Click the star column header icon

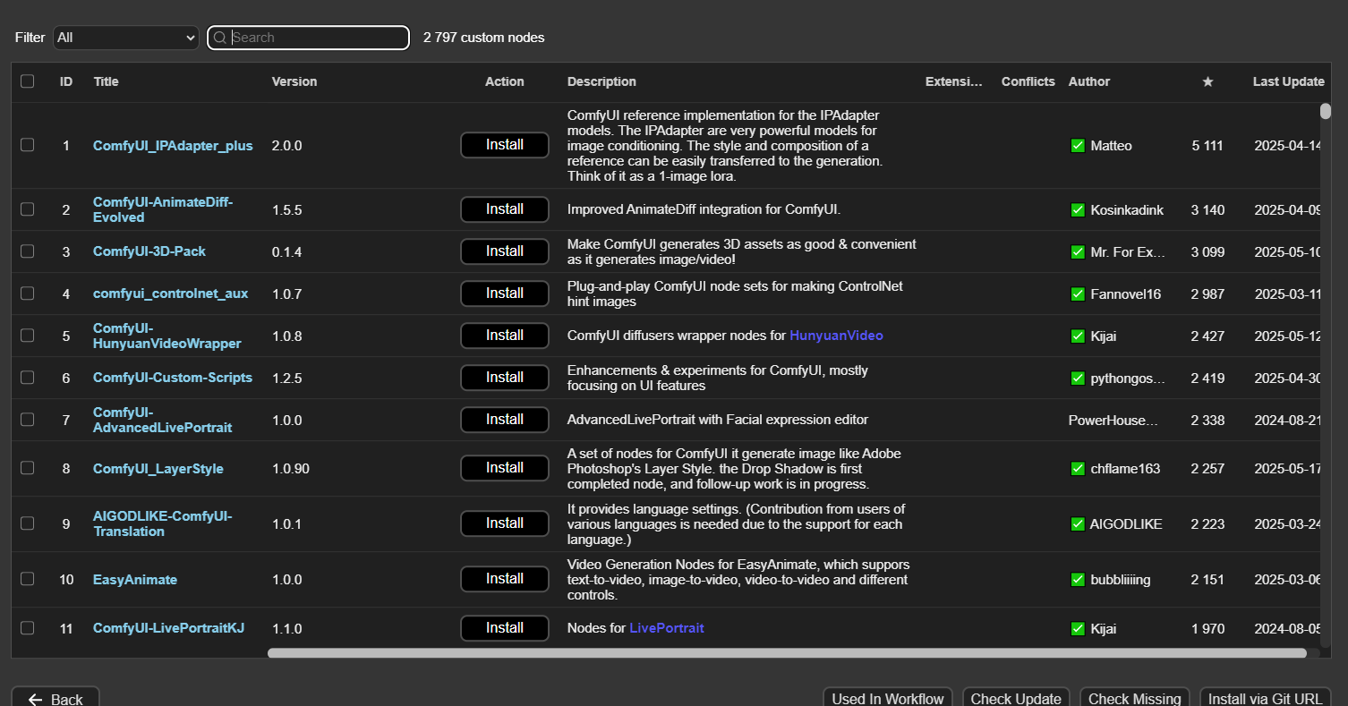coord(1207,81)
